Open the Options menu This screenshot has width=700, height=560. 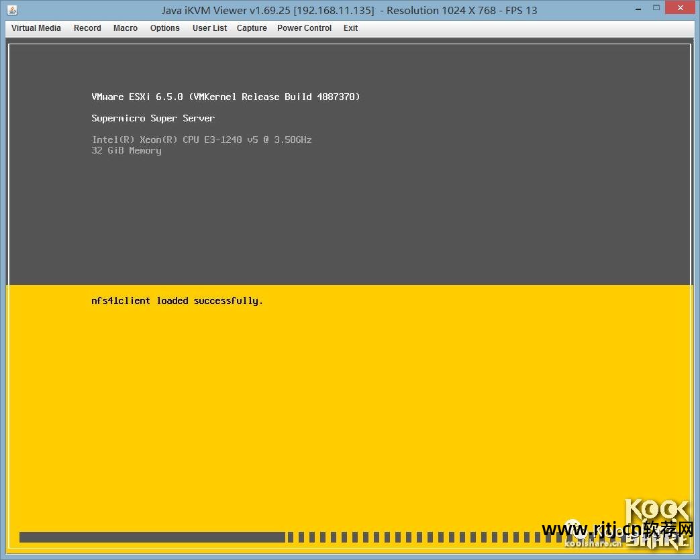click(x=164, y=28)
